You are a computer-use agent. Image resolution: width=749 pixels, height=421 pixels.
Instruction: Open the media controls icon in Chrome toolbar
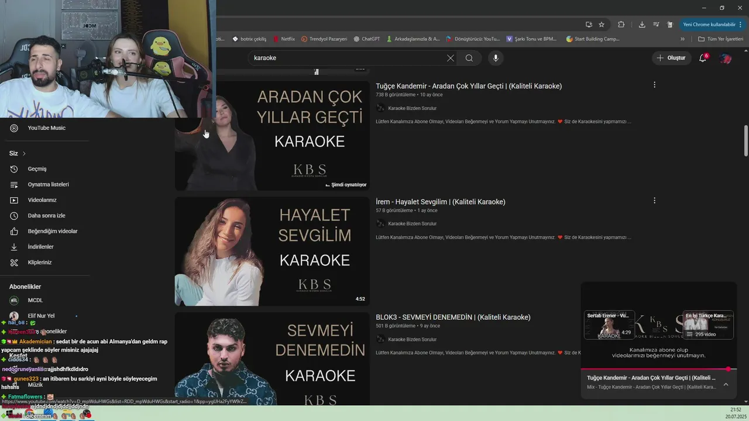tap(656, 25)
